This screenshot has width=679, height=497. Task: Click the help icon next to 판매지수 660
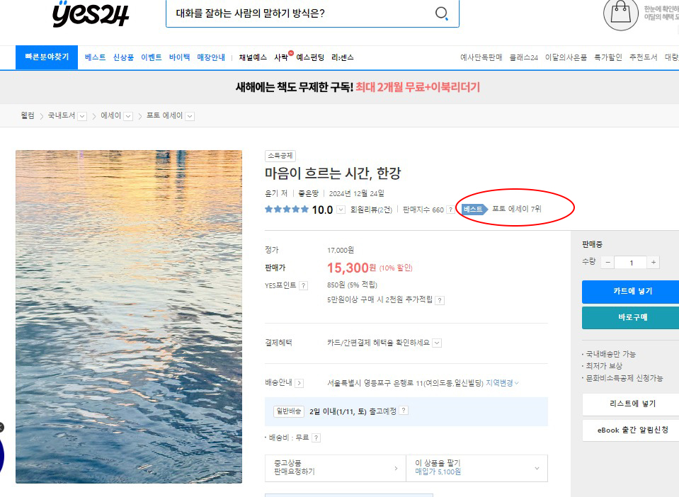pos(450,210)
